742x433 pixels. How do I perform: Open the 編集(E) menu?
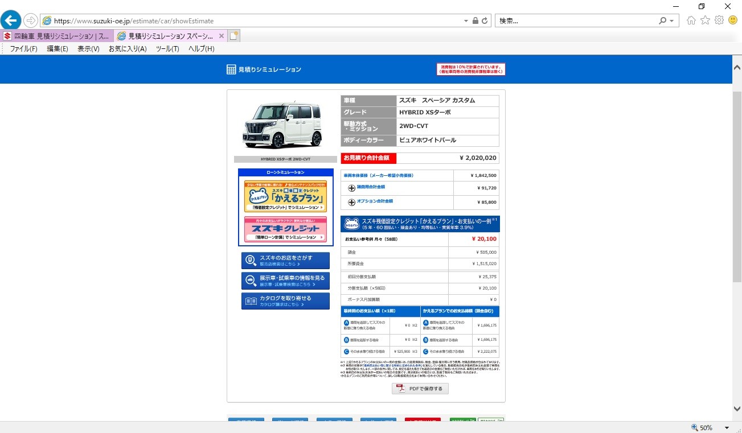pyautogui.click(x=58, y=49)
